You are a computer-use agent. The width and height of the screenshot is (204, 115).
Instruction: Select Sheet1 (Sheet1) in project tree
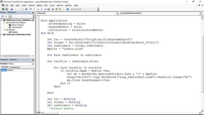coord(18,25)
